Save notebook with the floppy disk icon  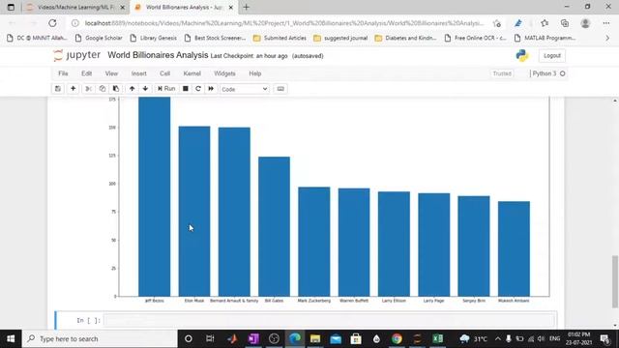click(58, 89)
